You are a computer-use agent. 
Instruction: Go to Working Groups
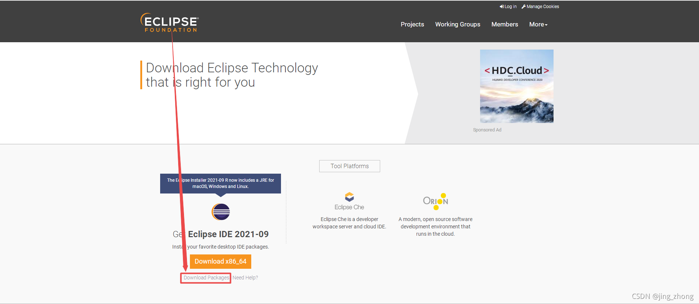(458, 24)
